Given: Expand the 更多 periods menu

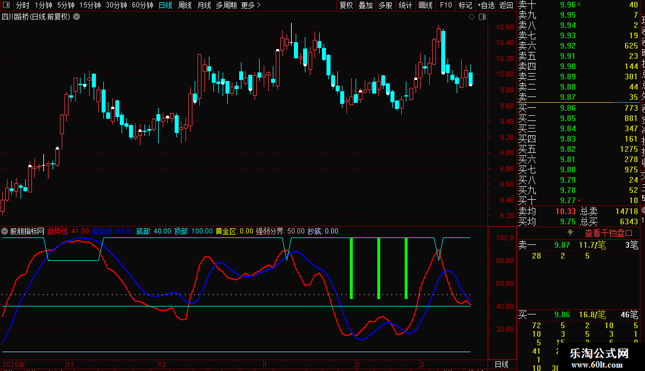Looking at the screenshot, I should pyautogui.click(x=251, y=5).
